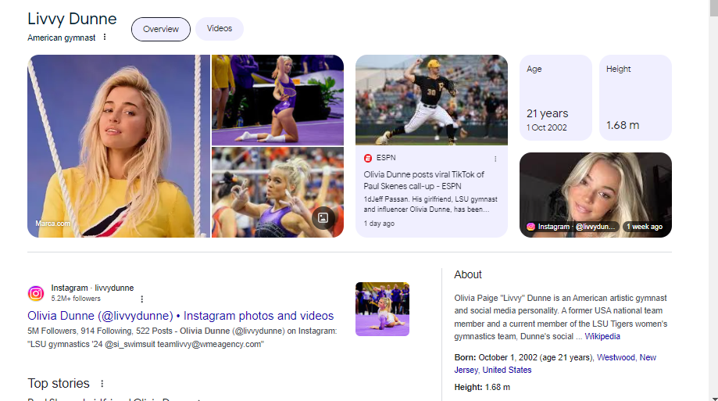Open the options menu for the Instagram result
Screen dimensions: 718x401
[x=142, y=299]
